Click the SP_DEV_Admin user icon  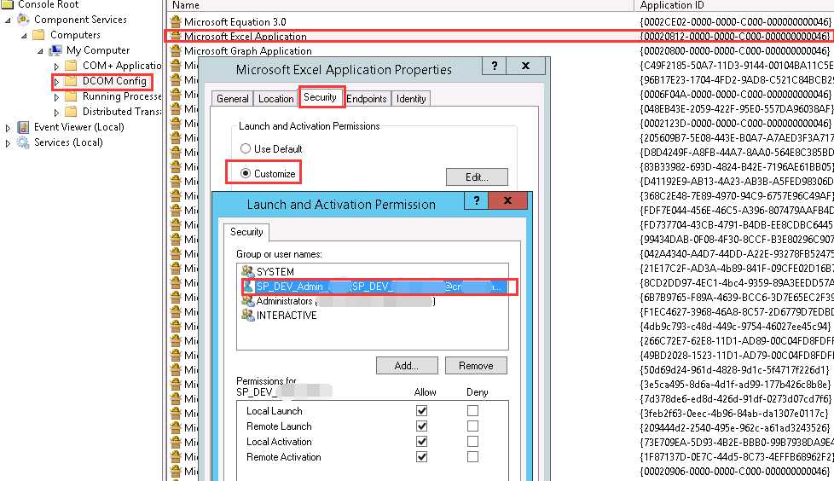(x=248, y=287)
